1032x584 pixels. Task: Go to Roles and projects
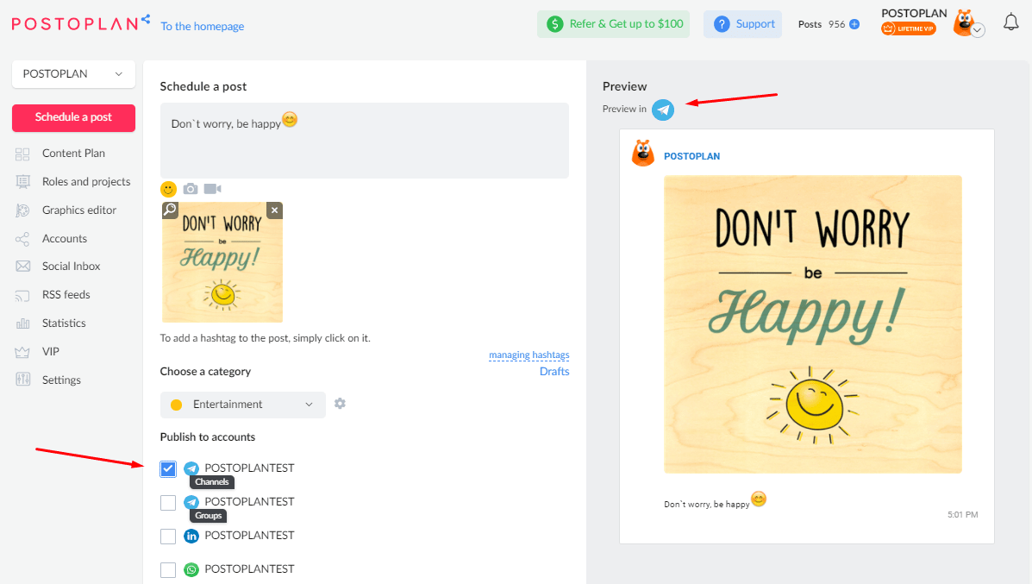pos(86,182)
